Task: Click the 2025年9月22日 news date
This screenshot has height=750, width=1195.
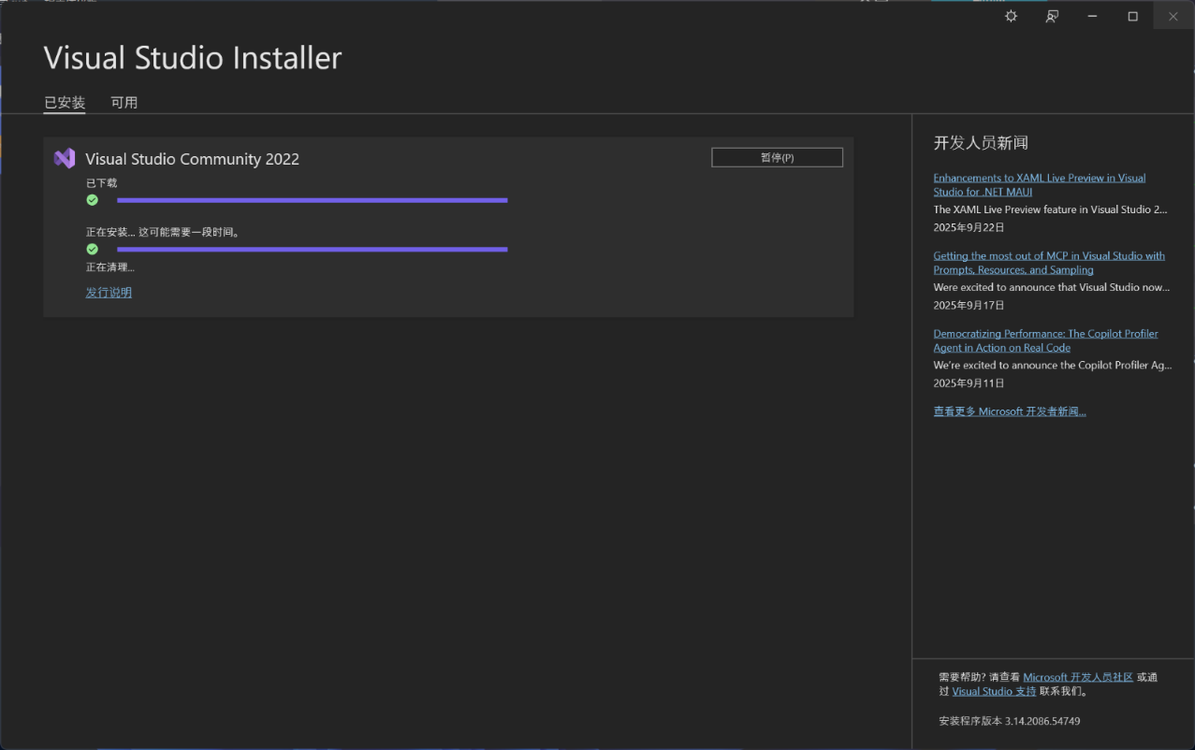Action: pyautogui.click(x=969, y=227)
